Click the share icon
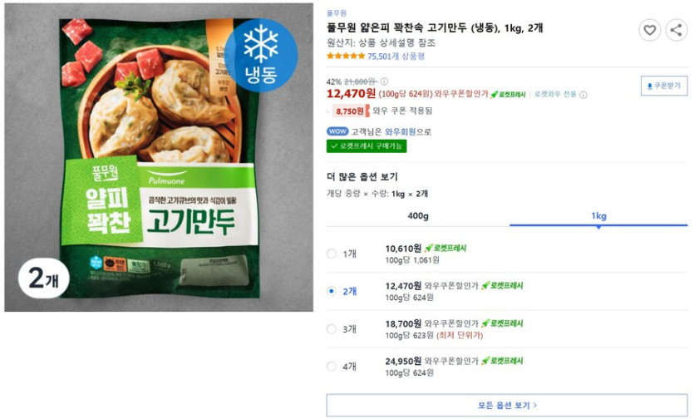This screenshot has height=419, width=694. [677, 31]
